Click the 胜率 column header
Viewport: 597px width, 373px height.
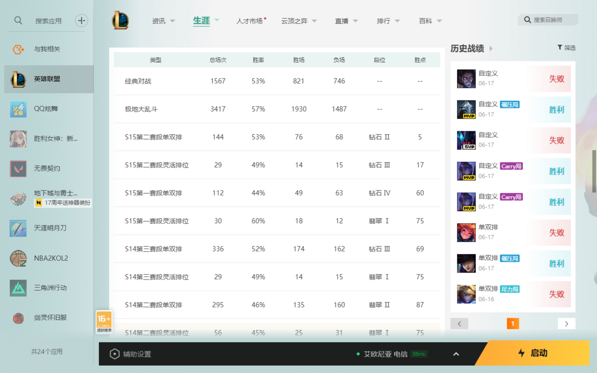[x=258, y=60]
